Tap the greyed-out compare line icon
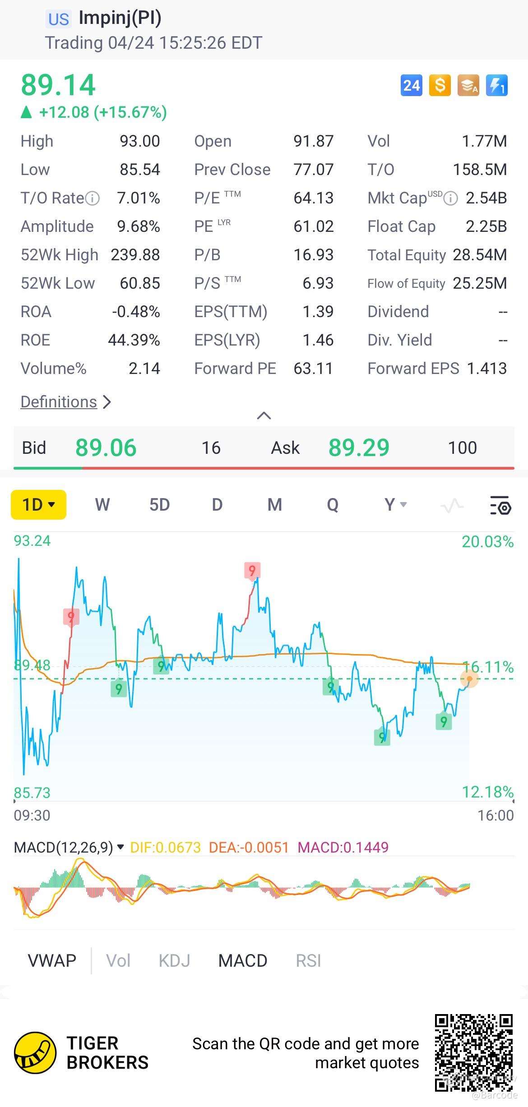The width and height of the screenshot is (528, 1107). (x=452, y=505)
